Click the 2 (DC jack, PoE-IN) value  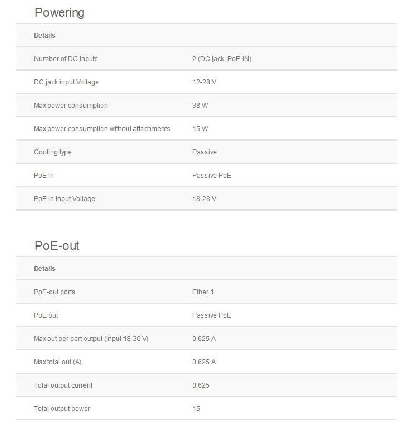222,59
